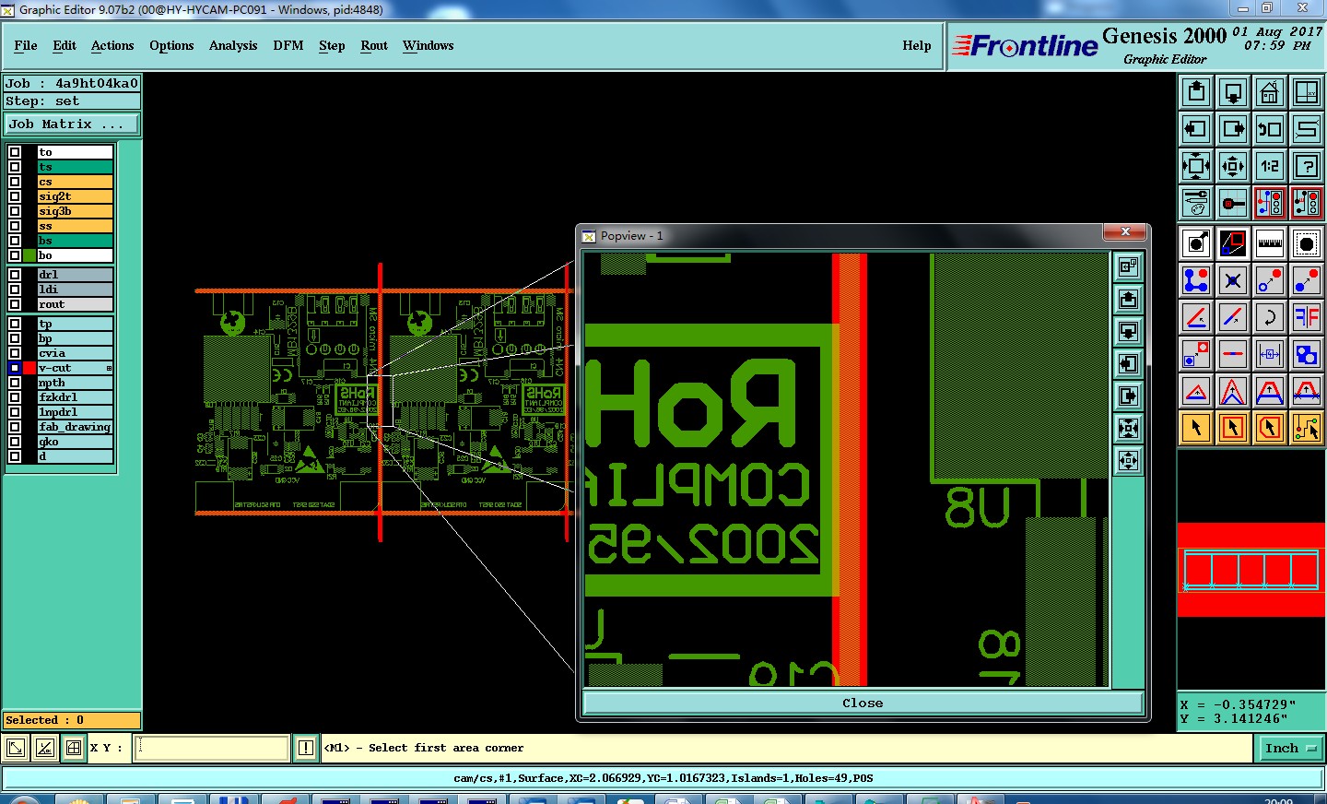Click the exclamation mark icon in status bar

306,748
